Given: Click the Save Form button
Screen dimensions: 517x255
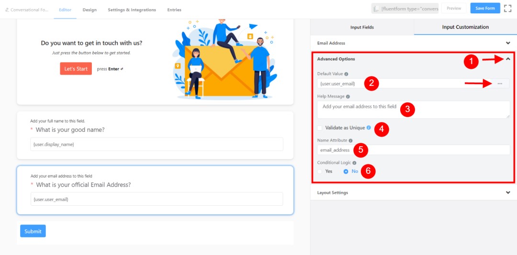Looking at the screenshot, I should tap(485, 8).
